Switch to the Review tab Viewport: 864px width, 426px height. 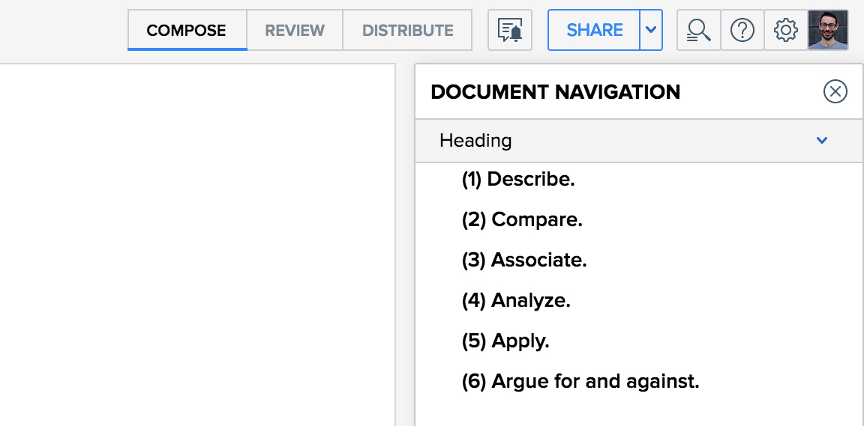point(295,31)
